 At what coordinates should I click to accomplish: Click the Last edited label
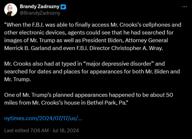coord(16,130)
